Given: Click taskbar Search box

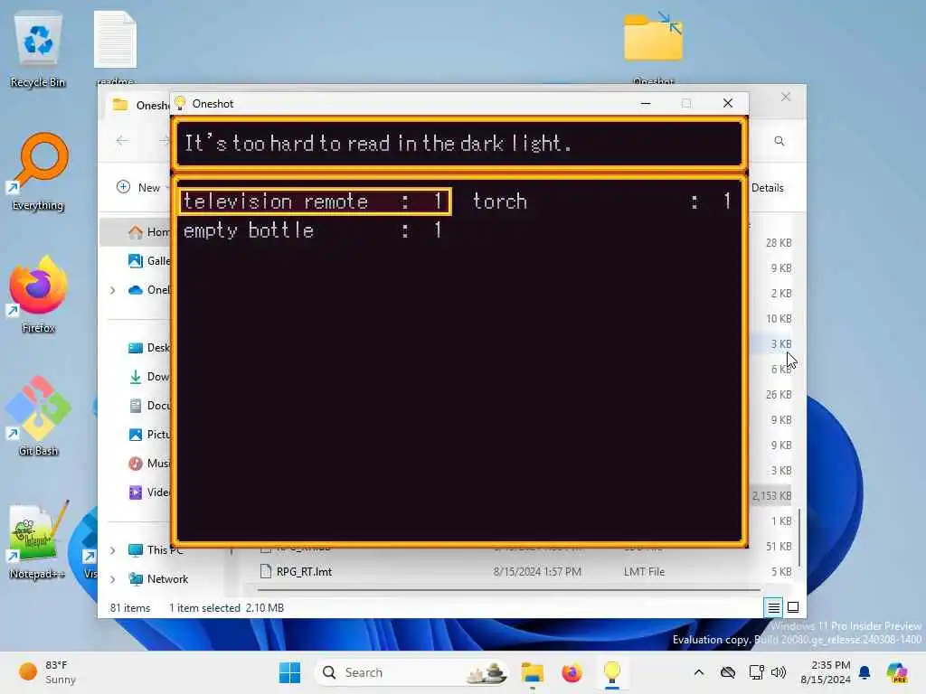Looking at the screenshot, I should coord(411,672).
